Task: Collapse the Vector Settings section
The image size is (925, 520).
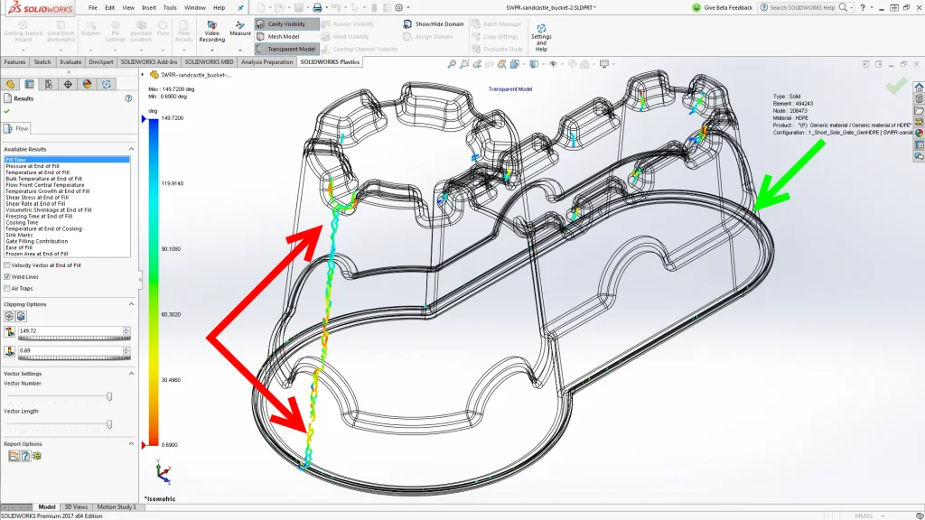Action: 131,373
